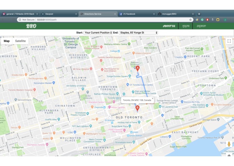Click the URL address bar
Viewport: 234px width, 166px height.
(104, 19)
